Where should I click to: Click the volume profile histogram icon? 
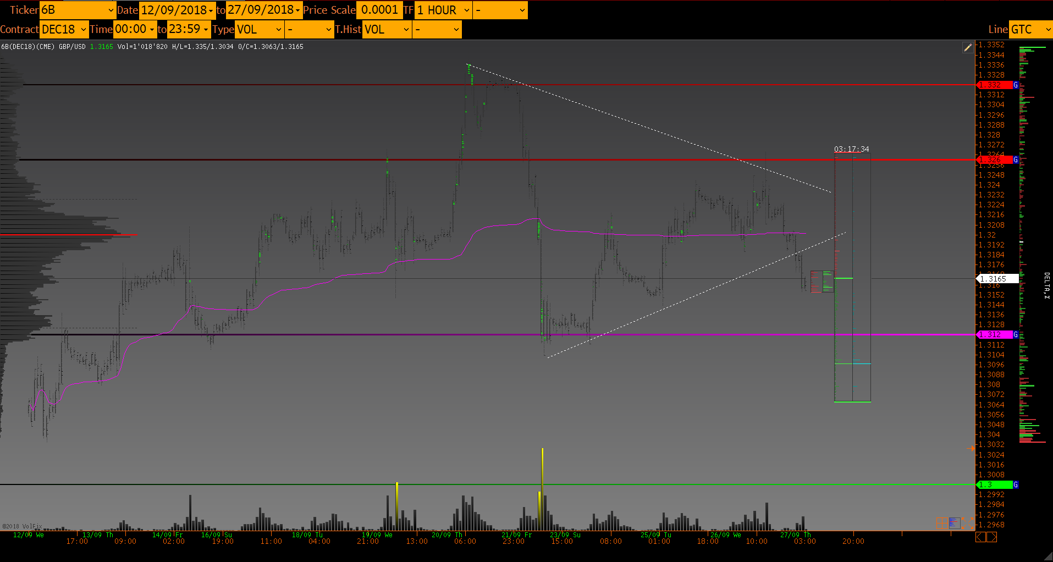pos(954,523)
